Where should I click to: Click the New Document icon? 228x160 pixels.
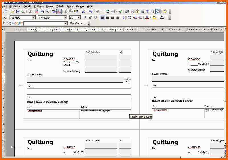[5, 11]
